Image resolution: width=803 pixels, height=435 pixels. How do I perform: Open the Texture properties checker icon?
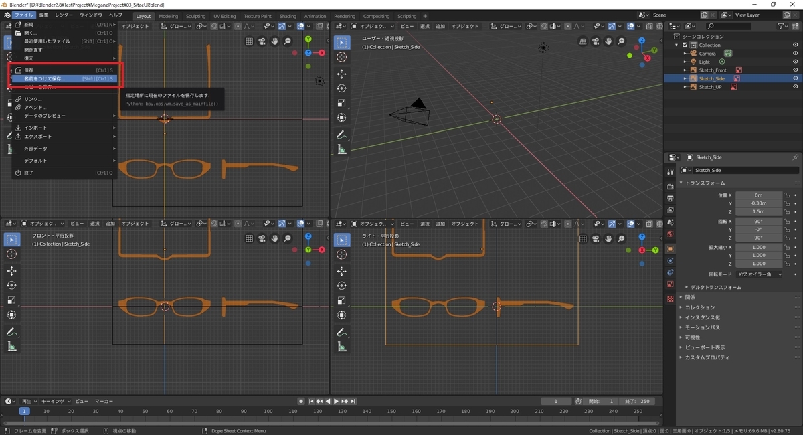(671, 298)
